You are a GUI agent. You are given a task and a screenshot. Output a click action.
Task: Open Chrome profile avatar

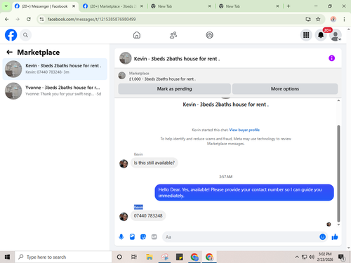[x=333, y=19]
